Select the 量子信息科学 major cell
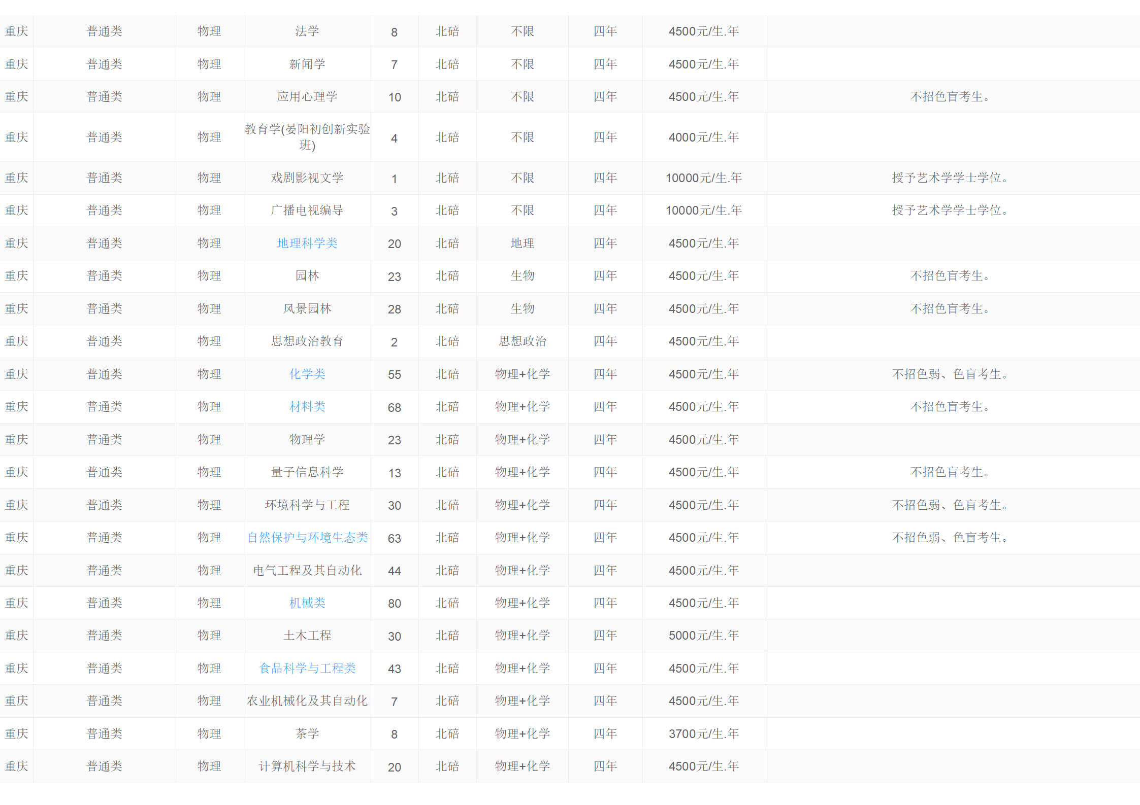Screen dimensions: 1140x805 pyautogui.click(x=307, y=472)
